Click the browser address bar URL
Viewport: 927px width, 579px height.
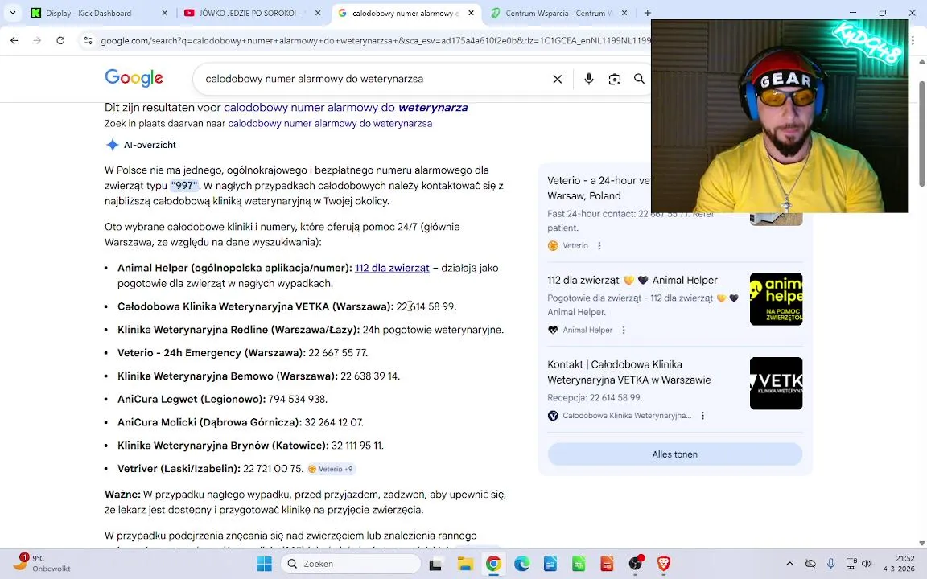(376, 40)
